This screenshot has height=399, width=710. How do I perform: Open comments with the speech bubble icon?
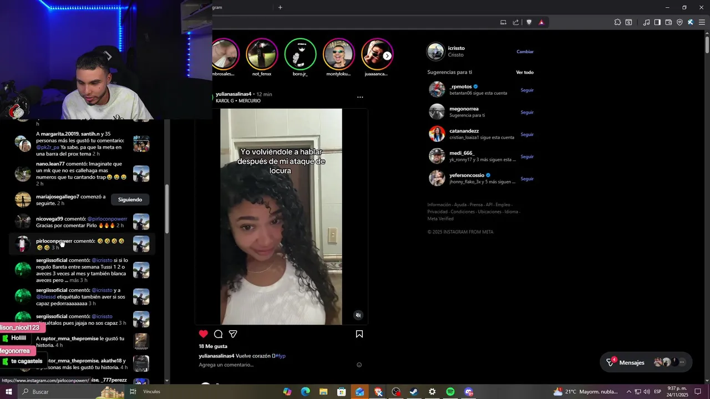click(219, 334)
